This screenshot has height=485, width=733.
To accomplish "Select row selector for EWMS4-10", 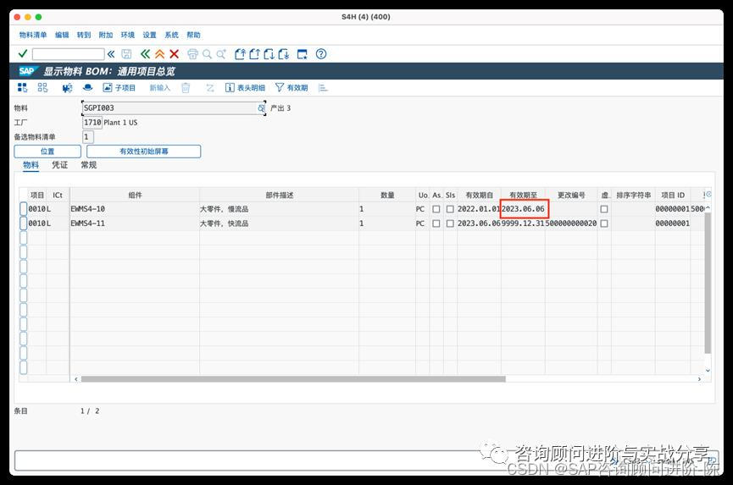I will tap(24, 209).
